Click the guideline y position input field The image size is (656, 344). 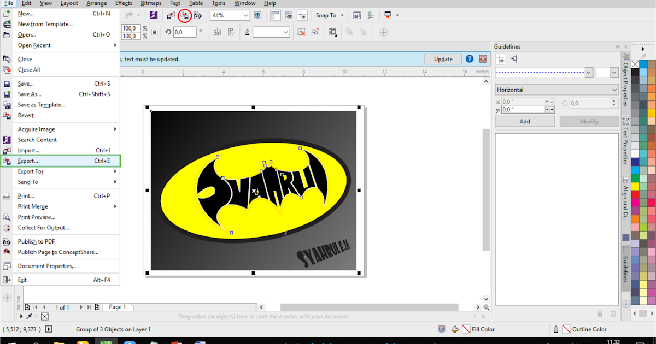(x=523, y=110)
